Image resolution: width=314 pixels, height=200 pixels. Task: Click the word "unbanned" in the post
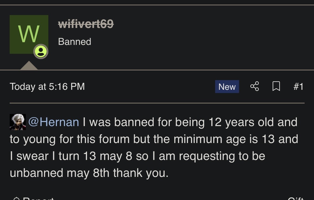(x=36, y=173)
